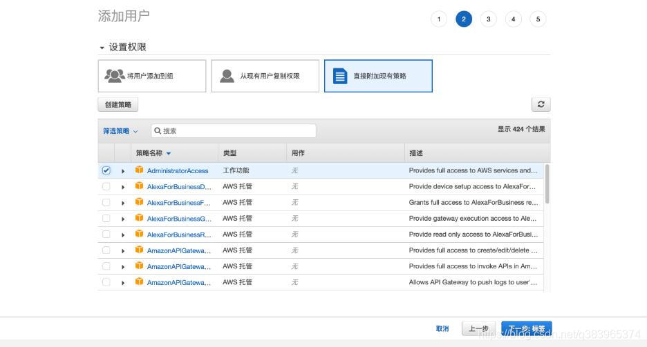Click the 取消 cancel link

coord(442,328)
